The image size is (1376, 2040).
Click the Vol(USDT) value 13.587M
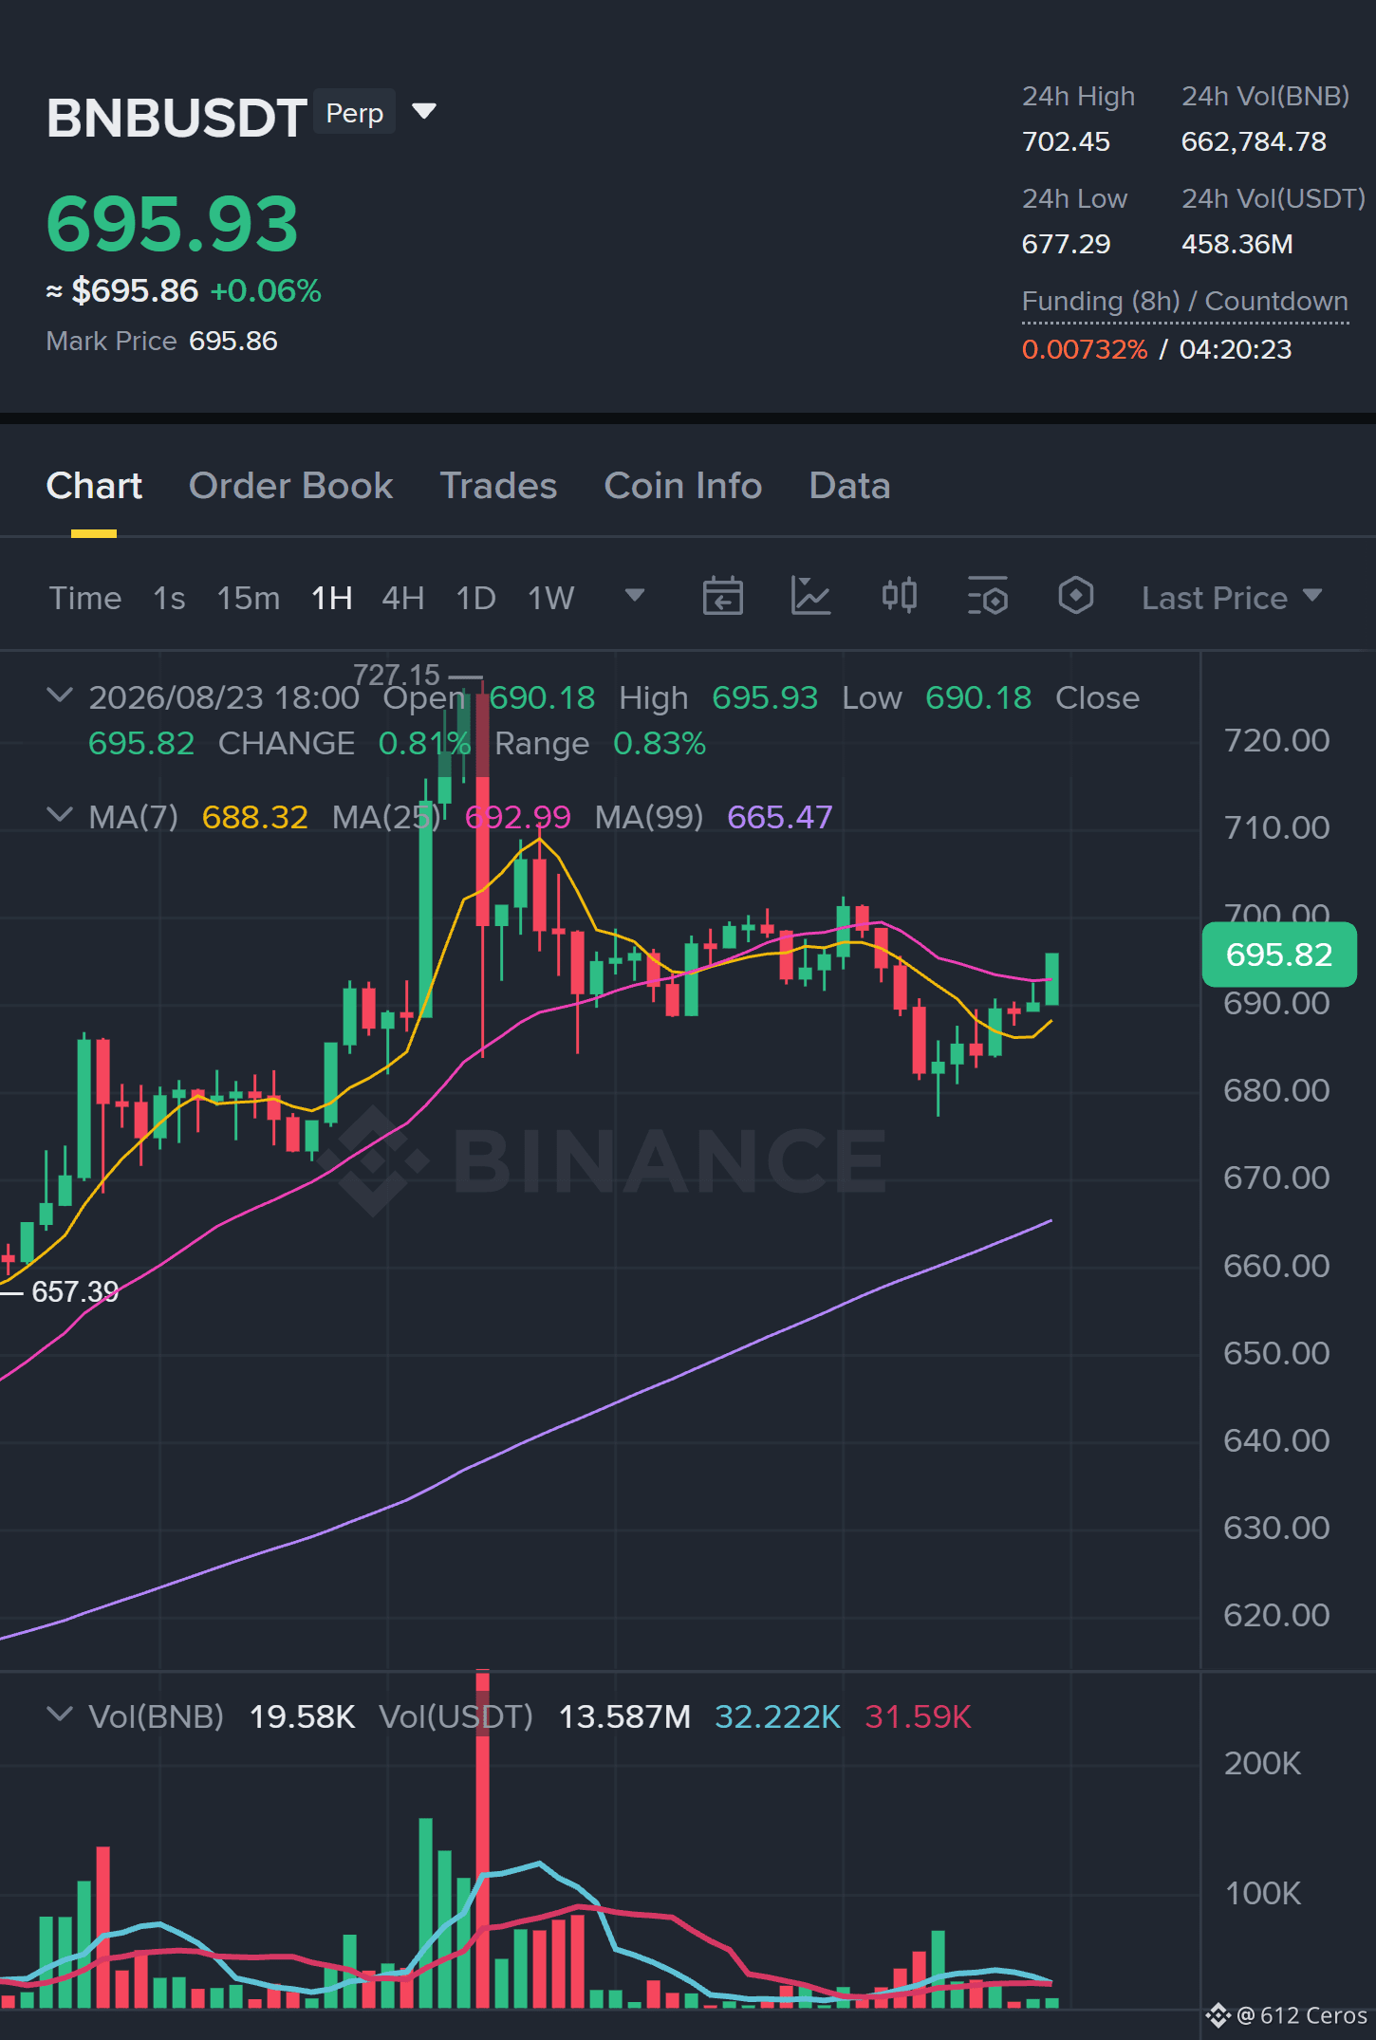pyautogui.click(x=624, y=1716)
